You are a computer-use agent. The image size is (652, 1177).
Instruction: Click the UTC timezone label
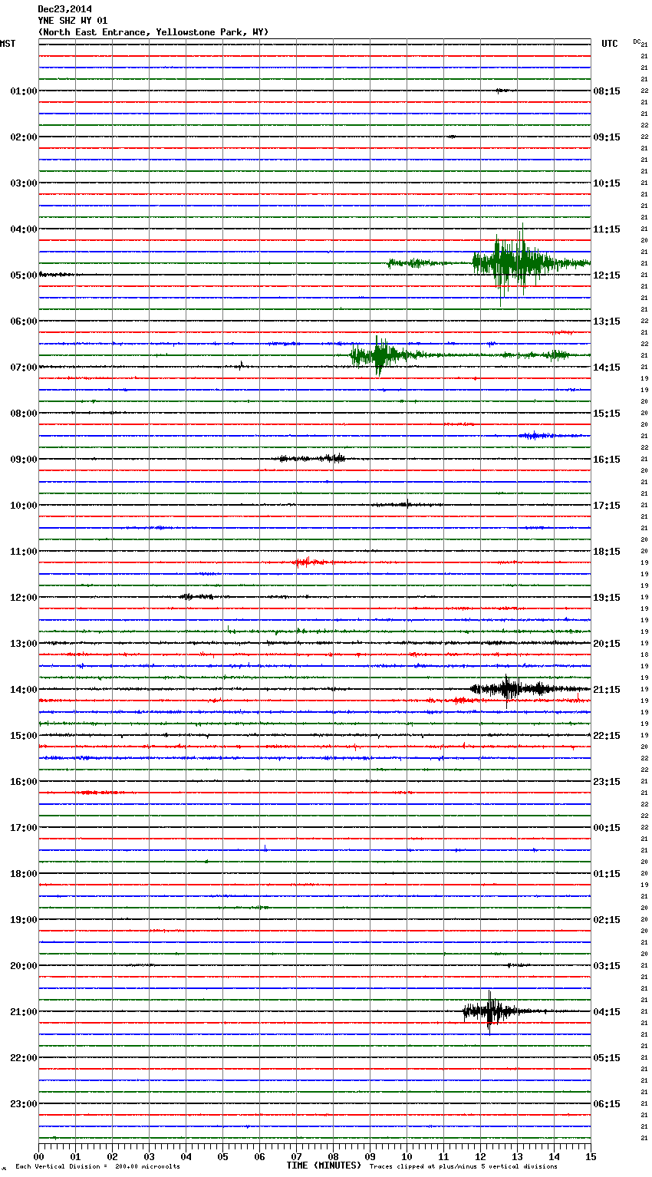coord(610,44)
